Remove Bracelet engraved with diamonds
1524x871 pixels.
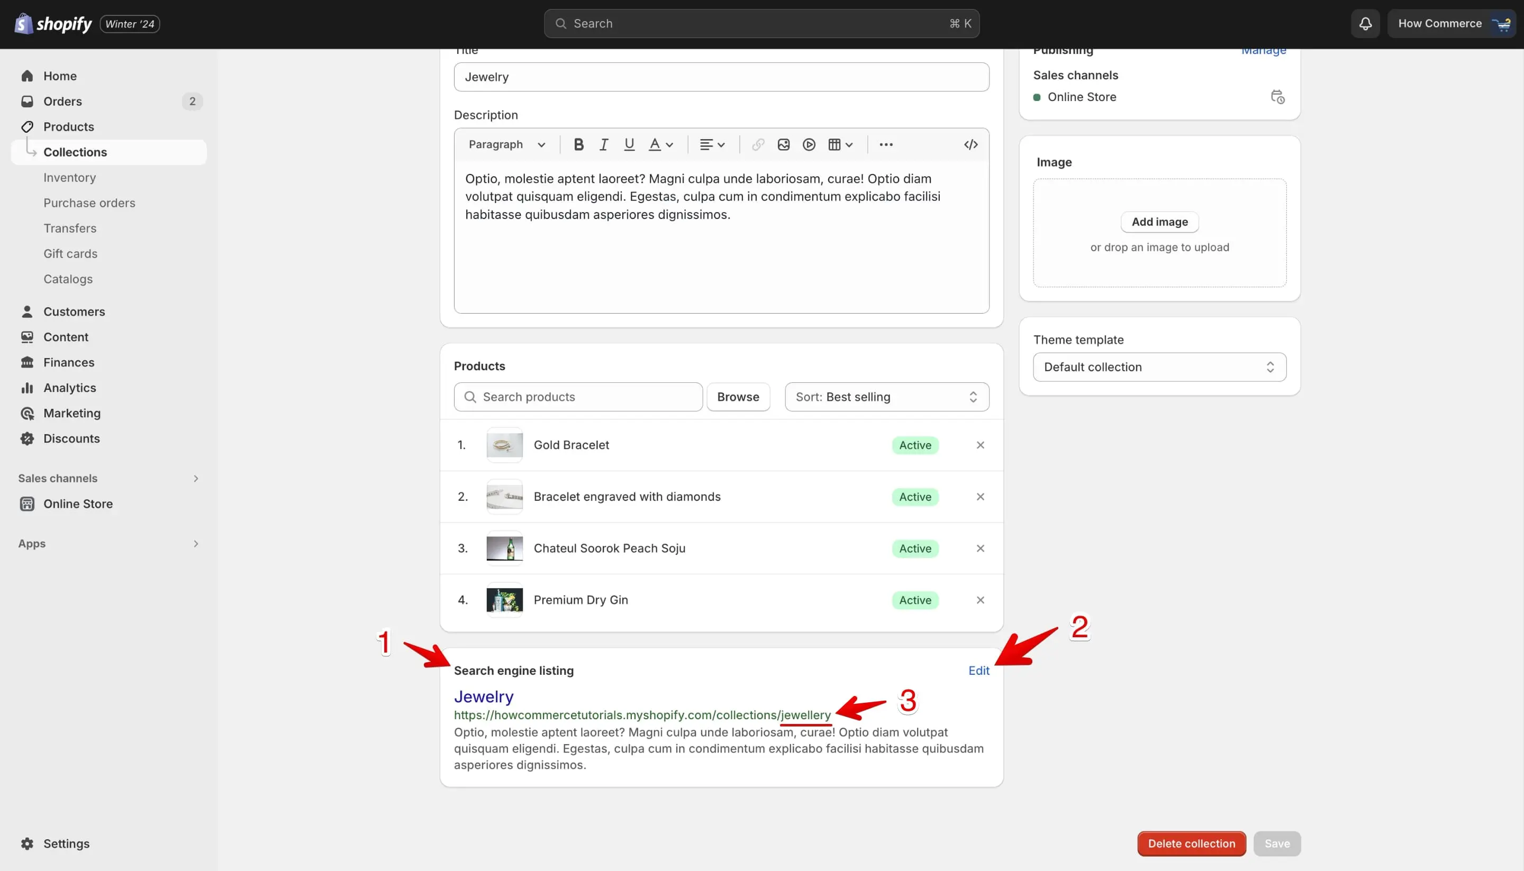click(x=980, y=497)
